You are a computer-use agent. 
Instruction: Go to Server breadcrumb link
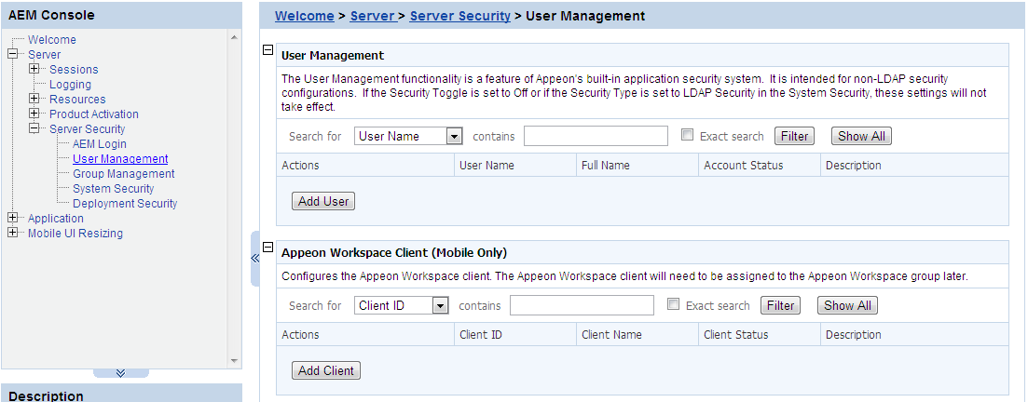[x=372, y=16]
